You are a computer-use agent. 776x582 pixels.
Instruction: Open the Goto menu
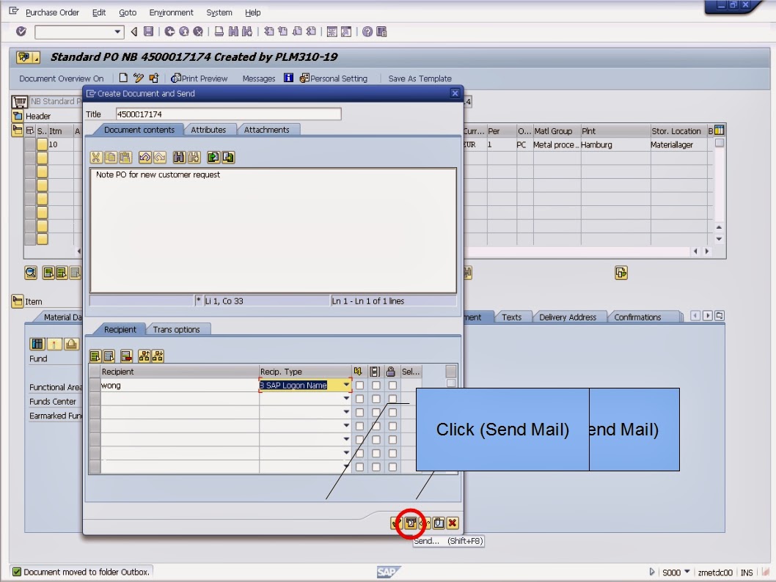click(128, 12)
